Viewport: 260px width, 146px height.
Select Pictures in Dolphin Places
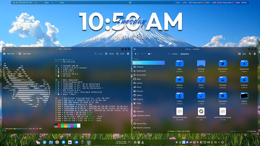coord(149,91)
